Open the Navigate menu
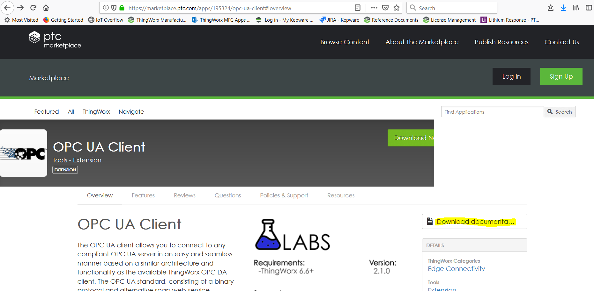Image resolution: width=594 pixels, height=291 pixels. [x=131, y=112]
